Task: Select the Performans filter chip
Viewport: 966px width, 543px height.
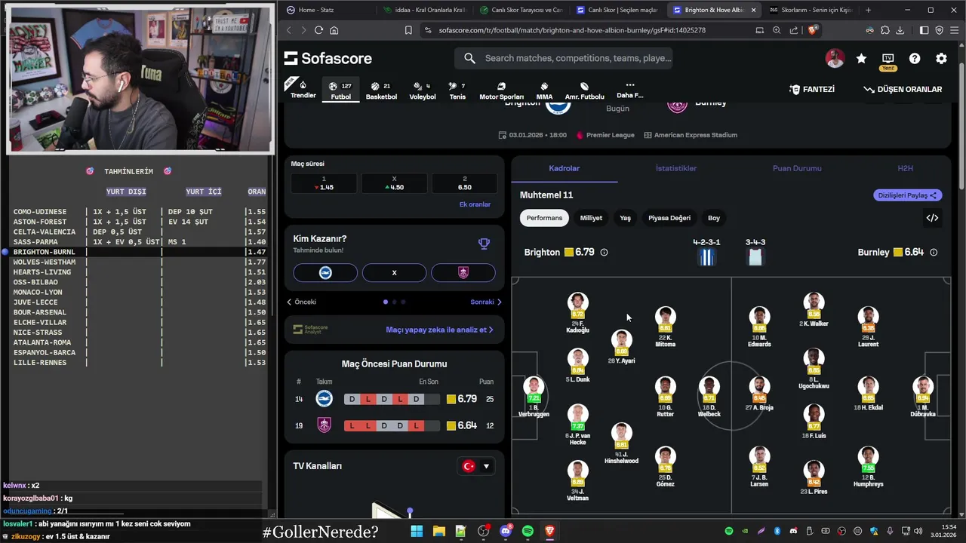Action: (x=544, y=218)
